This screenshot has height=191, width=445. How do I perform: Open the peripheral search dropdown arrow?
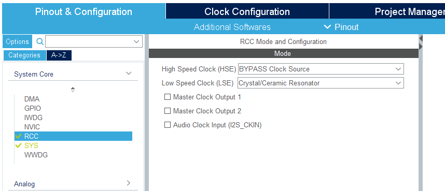[x=136, y=41]
